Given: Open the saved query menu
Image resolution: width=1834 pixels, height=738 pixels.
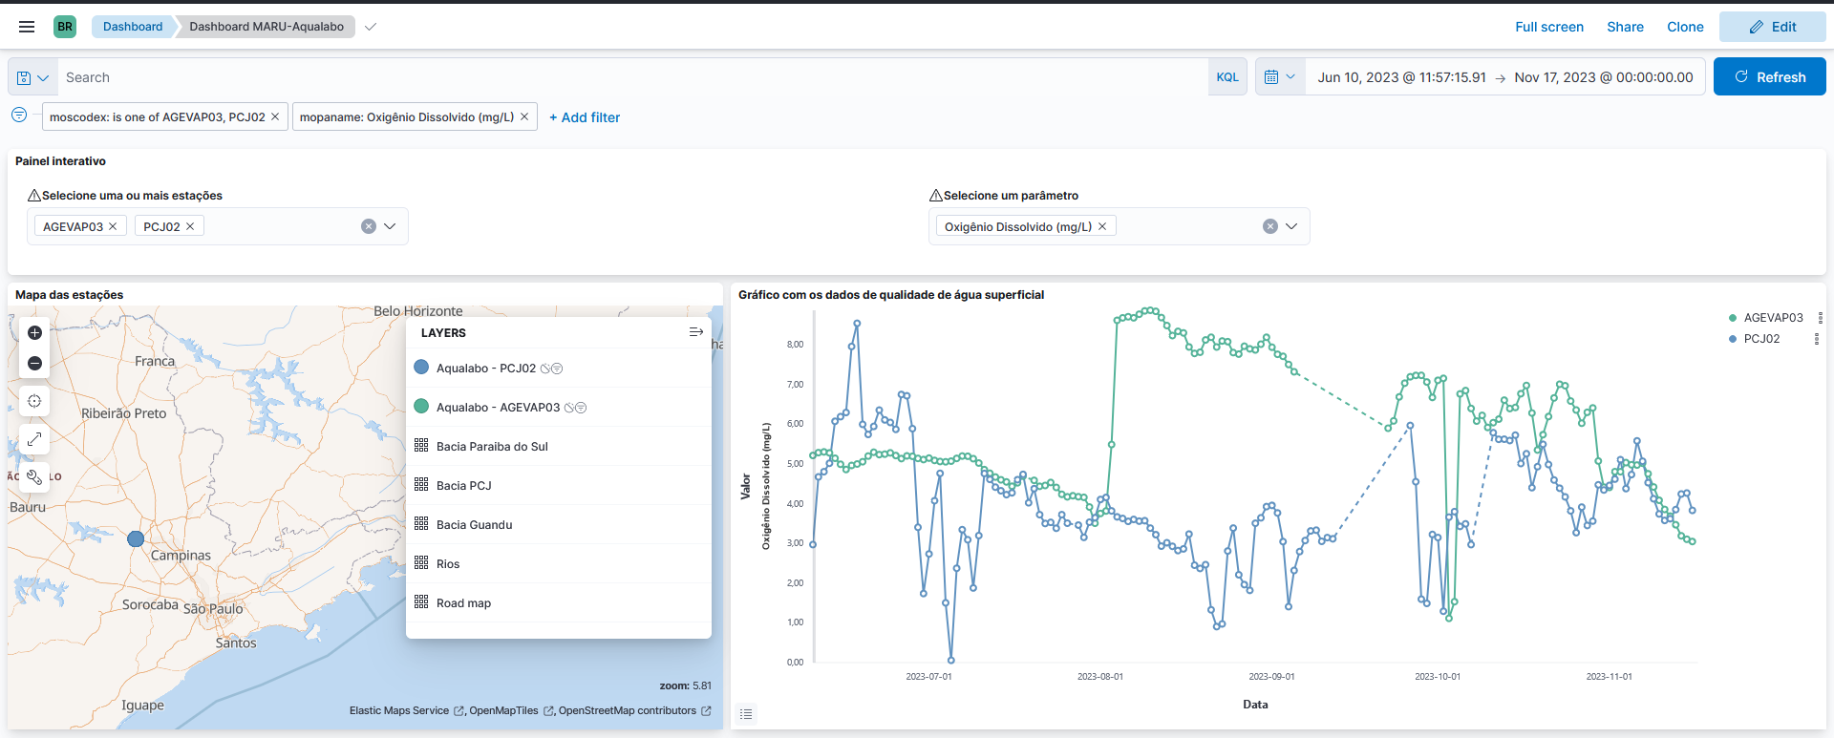Looking at the screenshot, I should 32,77.
